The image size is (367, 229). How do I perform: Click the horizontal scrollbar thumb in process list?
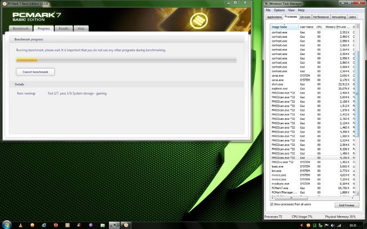coord(291,198)
